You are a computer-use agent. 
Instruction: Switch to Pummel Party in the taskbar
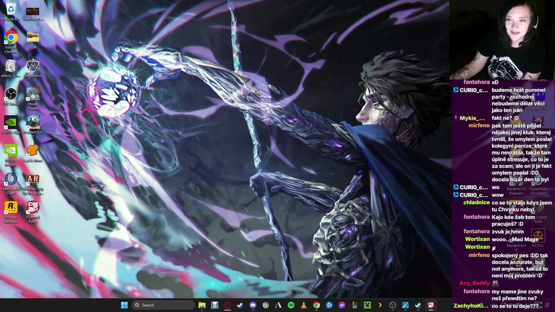pyautogui.click(x=431, y=305)
